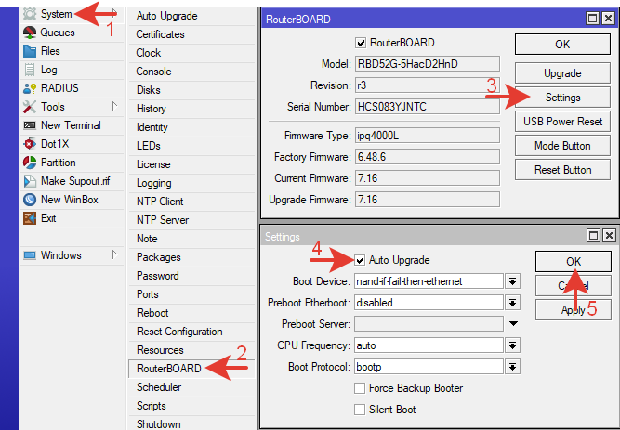The height and width of the screenshot is (430, 620).
Task: Expand the Tools submenu arrow
Action: pyautogui.click(x=114, y=106)
